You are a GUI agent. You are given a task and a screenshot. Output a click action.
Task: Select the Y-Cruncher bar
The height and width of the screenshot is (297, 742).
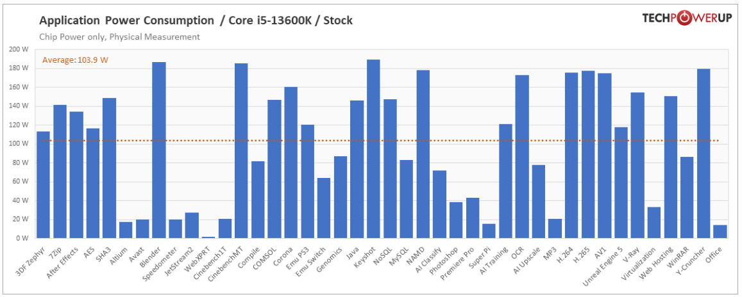(703, 154)
